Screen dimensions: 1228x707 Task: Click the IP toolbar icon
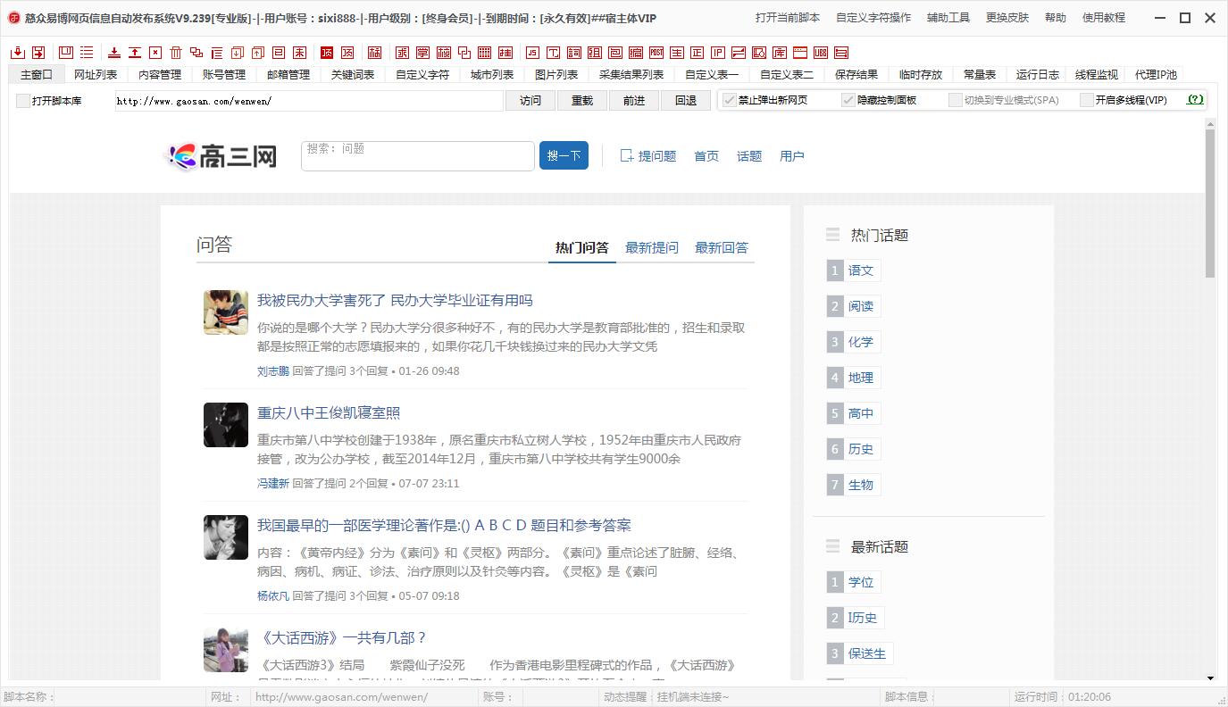[718, 53]
